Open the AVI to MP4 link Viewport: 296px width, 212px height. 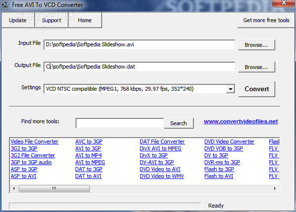click(x=88, y=155)
